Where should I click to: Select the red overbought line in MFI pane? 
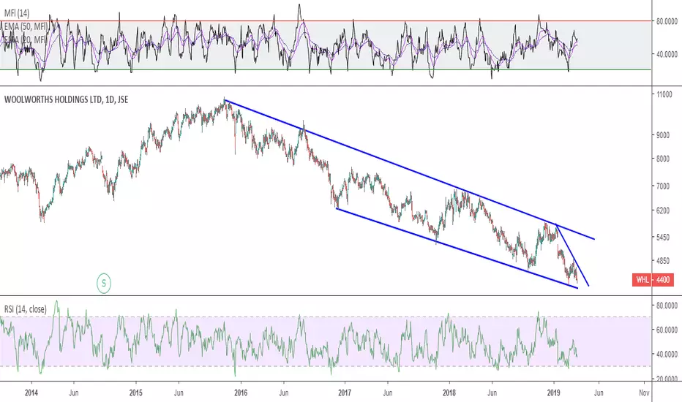click(326, 21)
